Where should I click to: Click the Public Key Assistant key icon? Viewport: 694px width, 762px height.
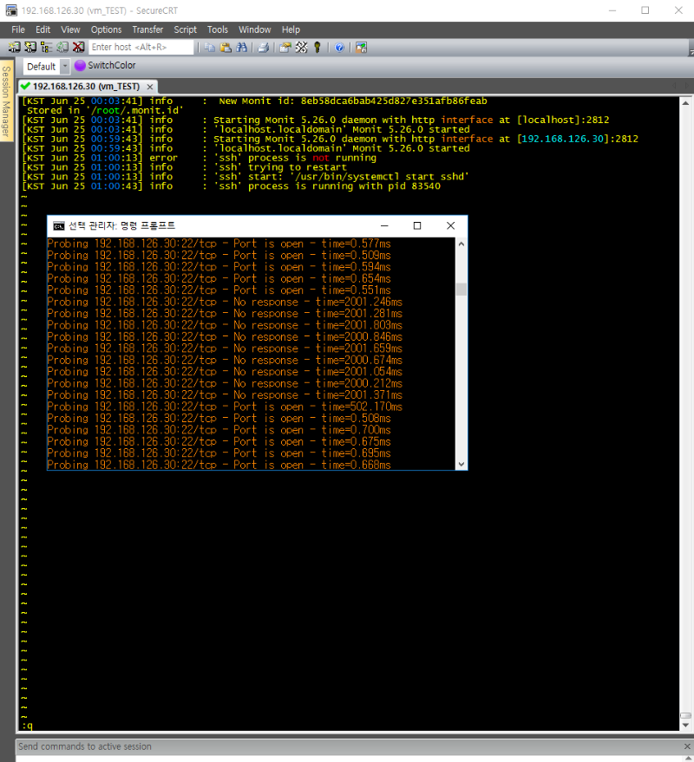tap(317, 47)
